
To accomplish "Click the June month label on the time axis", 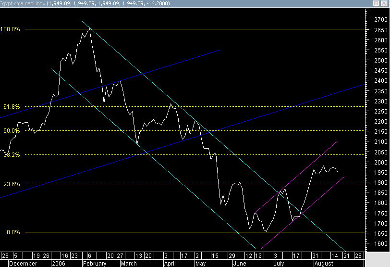I will 240,264.
